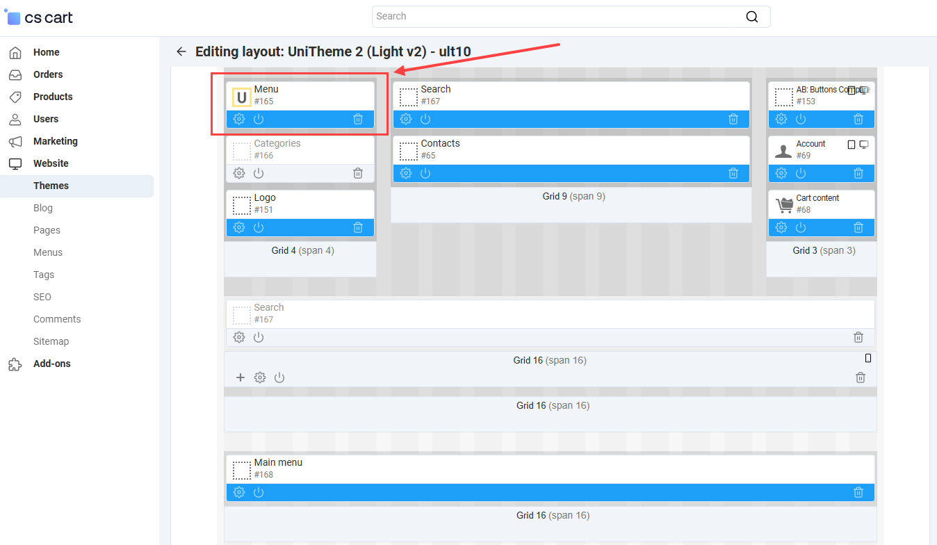Delete the AB: Buttons block #153
This screenshot has width=937, height=545.
(858, 119)
